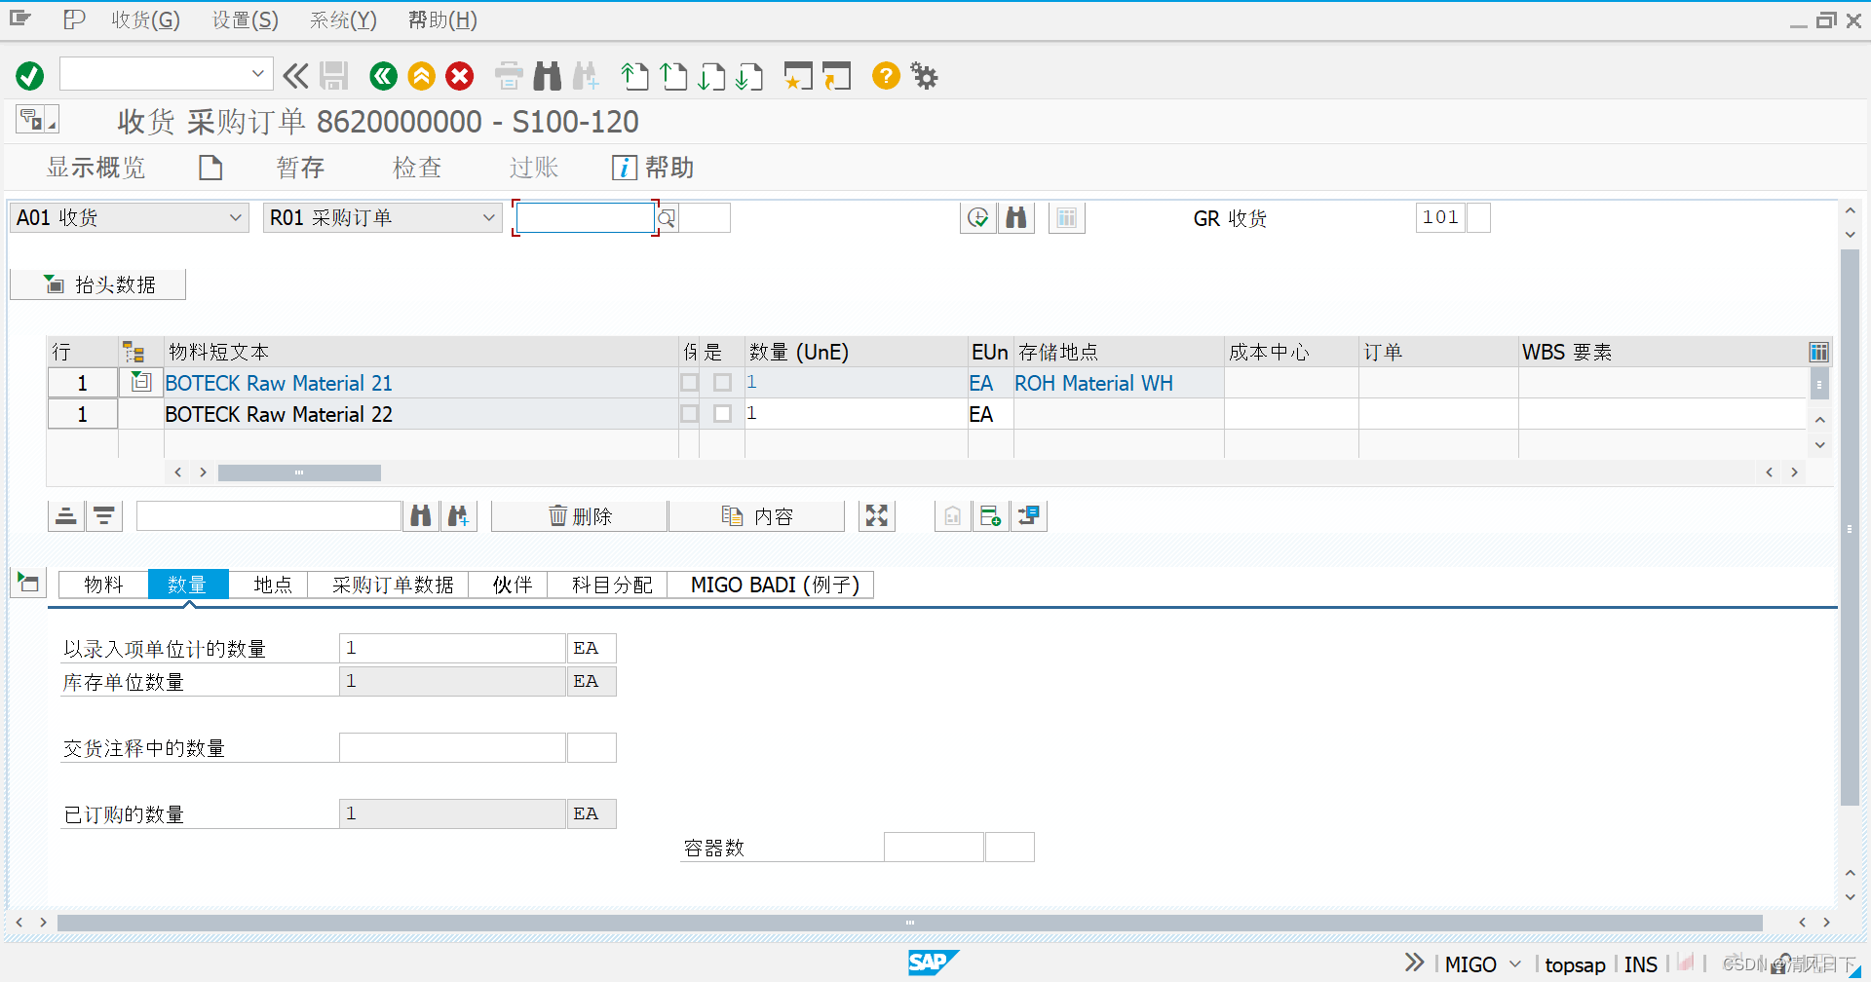The height and width of the screenshot is (982, 1871).
Task: Click the add item row icon
Action: pyautogui.click(x=991, y=516)
